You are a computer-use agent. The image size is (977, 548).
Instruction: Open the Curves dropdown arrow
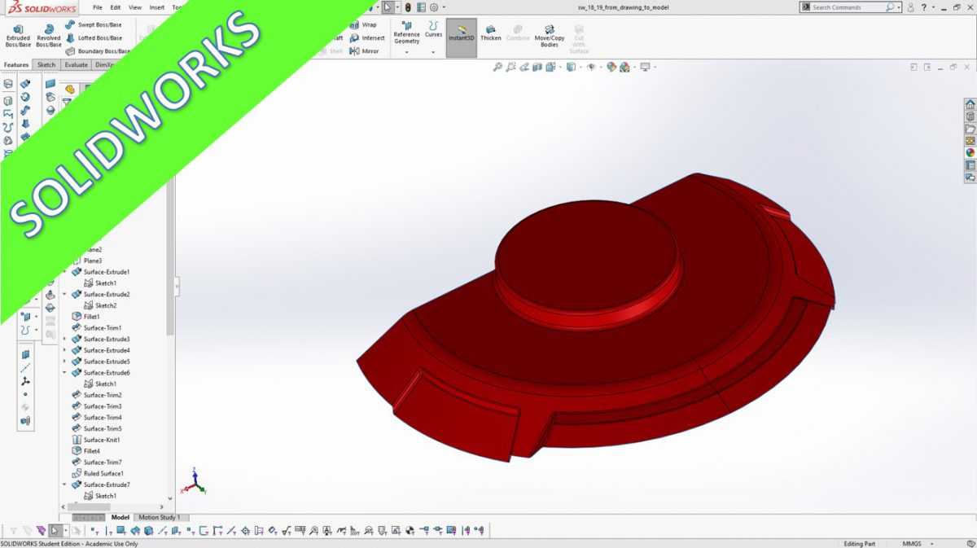[433, 52]
